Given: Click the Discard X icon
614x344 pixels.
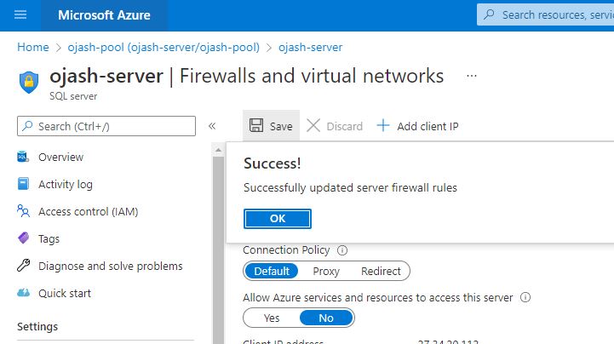Looking at the screenshot, I should tap(313, 126).
